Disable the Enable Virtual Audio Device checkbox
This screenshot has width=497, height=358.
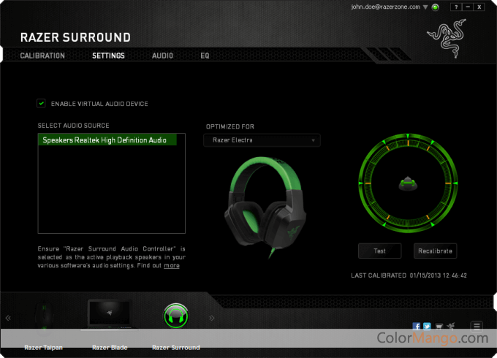41,103
